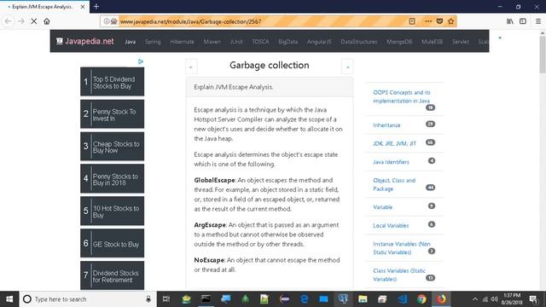Open ad Penny Stocks to Buy in 2018

(x=112, y=179)
